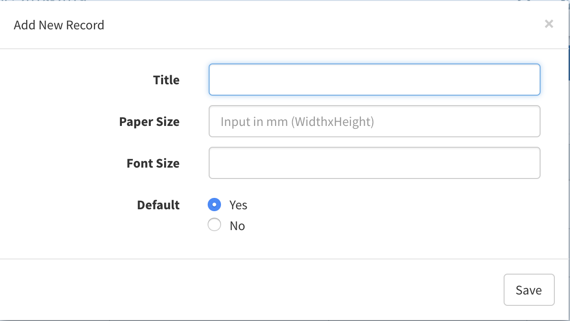This screenshot has width=570, height=321.
Task: Click the Font Size field label
Action: coord(153,163)
